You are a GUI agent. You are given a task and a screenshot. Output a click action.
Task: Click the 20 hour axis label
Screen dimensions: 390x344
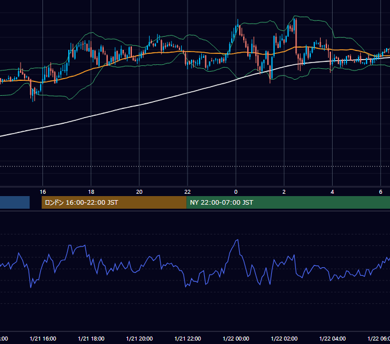pyautogui.click(x=139, y=191)
